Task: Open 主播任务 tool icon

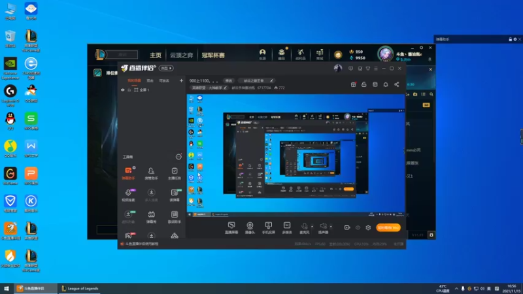Action: pyautogui.click(x=175, y=173)
